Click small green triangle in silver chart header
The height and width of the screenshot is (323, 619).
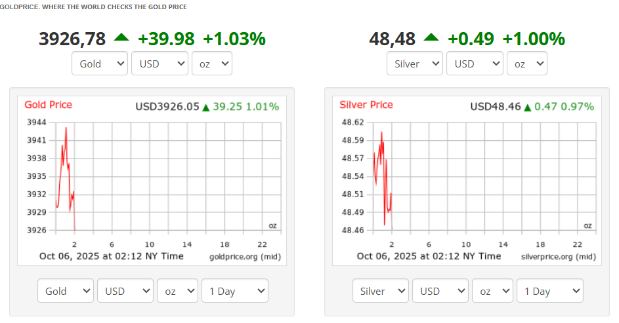[527, 107]
